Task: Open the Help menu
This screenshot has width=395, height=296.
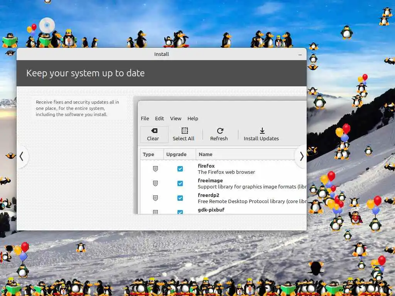Action: tap(193, 118)
